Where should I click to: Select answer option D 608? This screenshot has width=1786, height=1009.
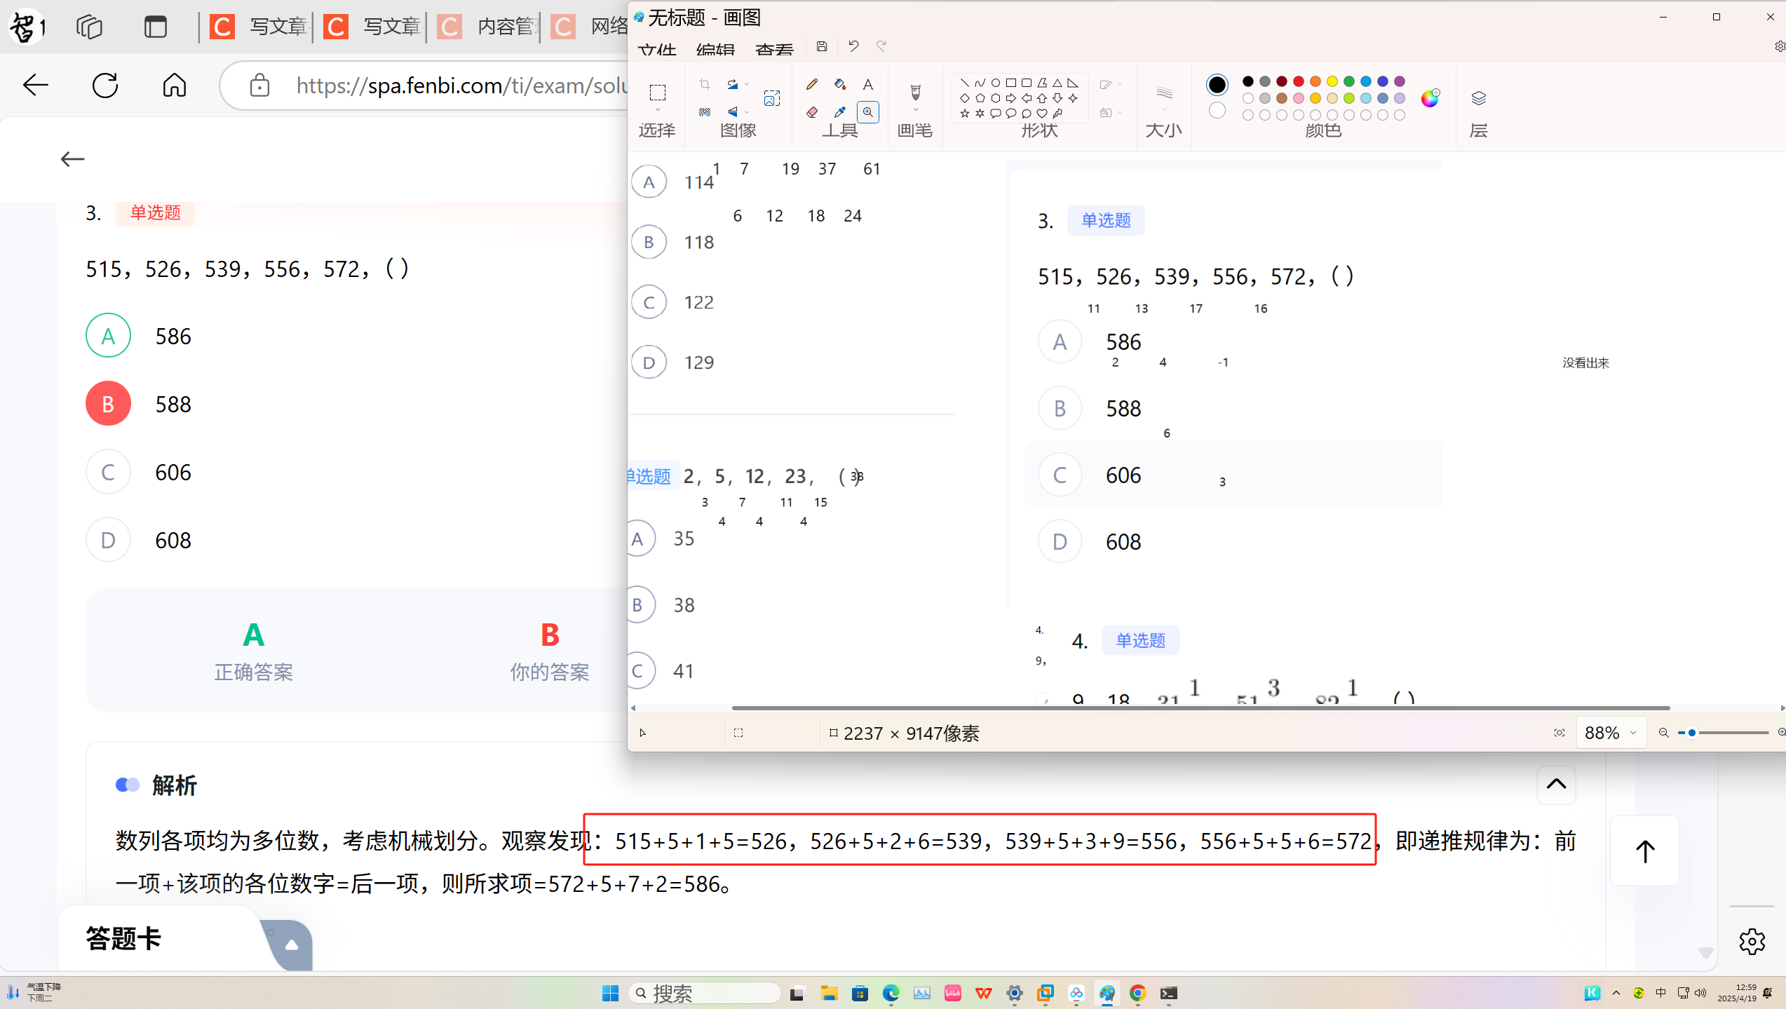tap(108, 541)
